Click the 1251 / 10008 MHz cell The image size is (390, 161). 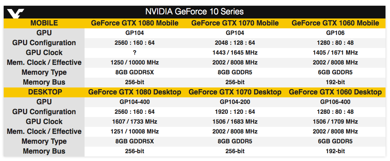pyautogui.click(x=135, y=131)
